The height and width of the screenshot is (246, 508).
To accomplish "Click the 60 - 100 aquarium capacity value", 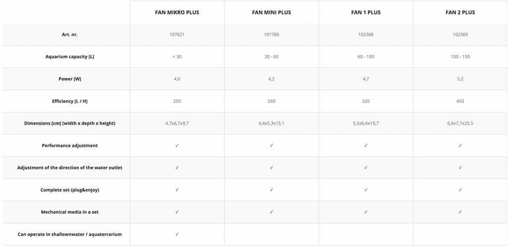I will [366, 56].
